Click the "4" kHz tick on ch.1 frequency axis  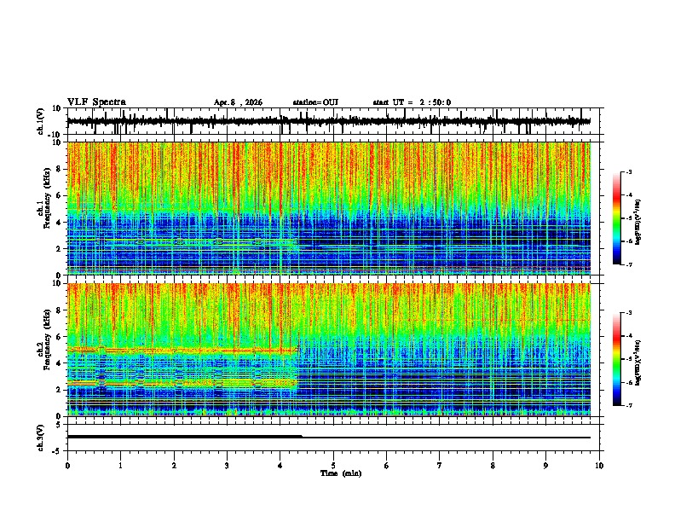pos(60,223)
